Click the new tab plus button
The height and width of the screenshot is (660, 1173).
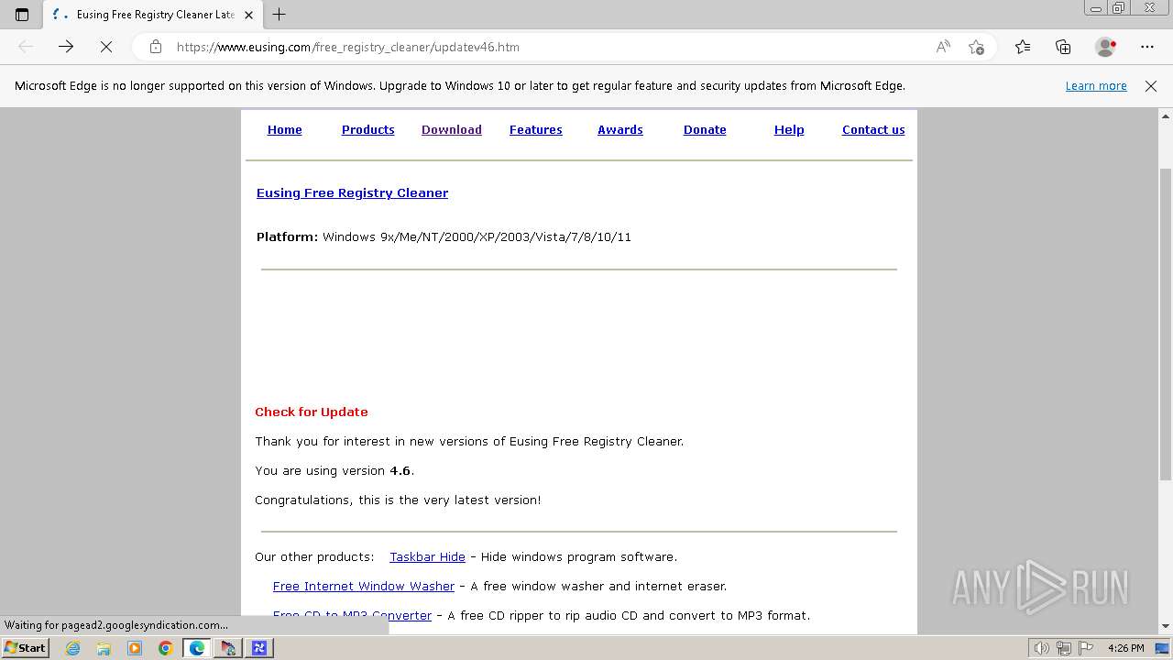coord(280,15)
